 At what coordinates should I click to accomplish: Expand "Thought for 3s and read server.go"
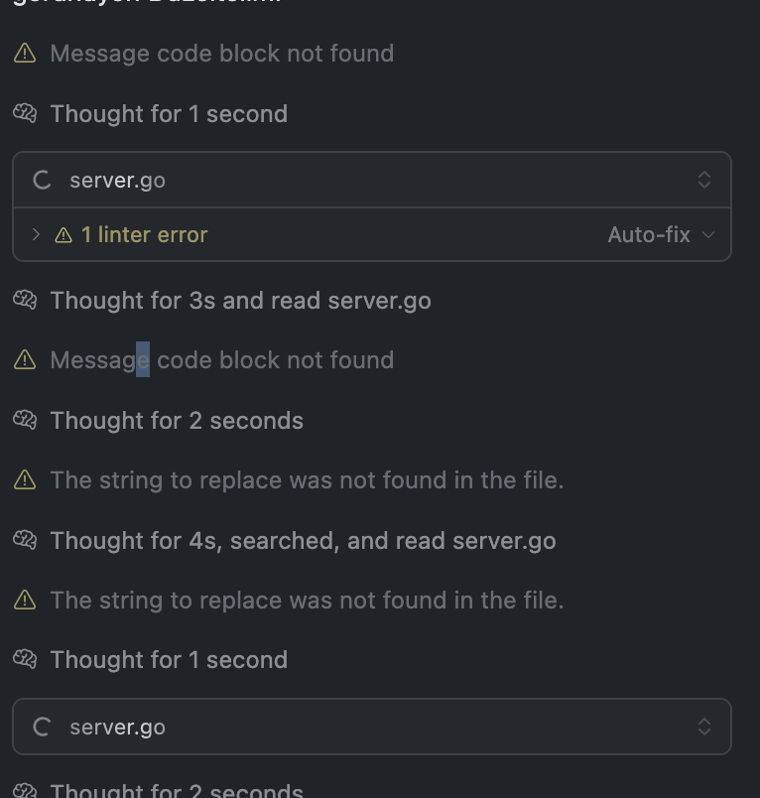click(x=240, y=300)
